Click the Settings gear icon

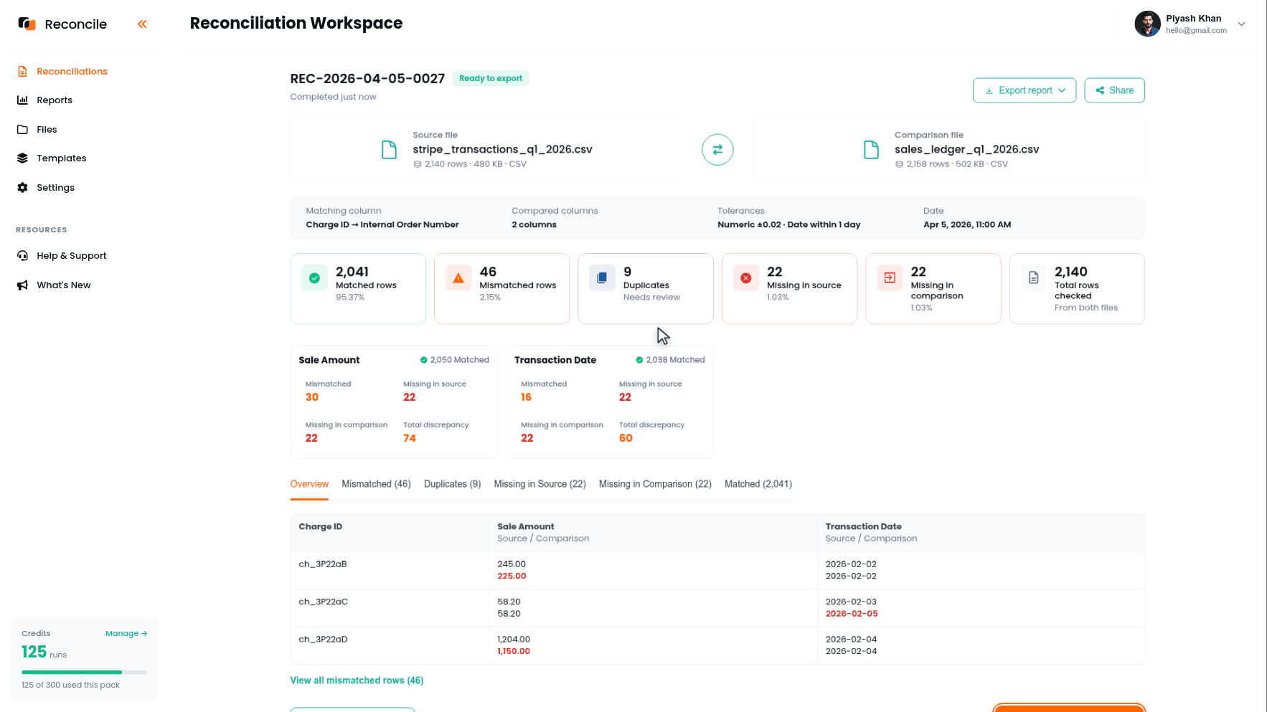[x=22, y=187]
